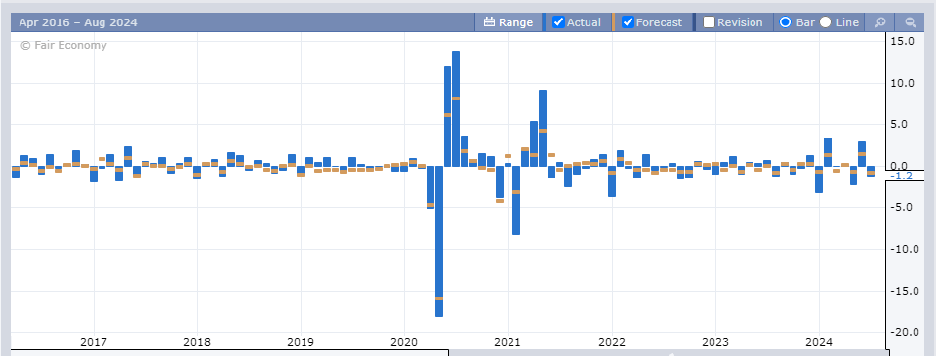Click the orange forecast marker at 2020 low

(439, 298)
